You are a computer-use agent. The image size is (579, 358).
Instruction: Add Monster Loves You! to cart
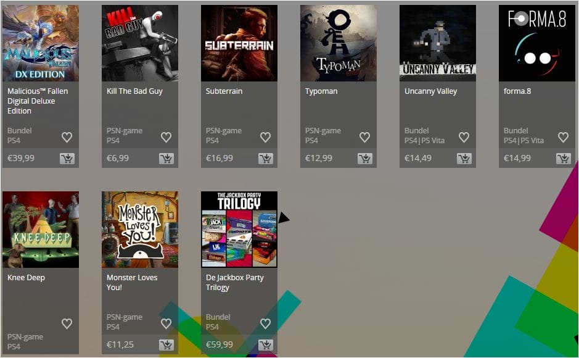[x=166, y=345]
